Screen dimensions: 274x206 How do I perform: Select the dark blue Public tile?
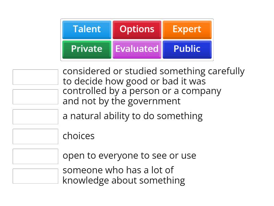tap(187, 49)
